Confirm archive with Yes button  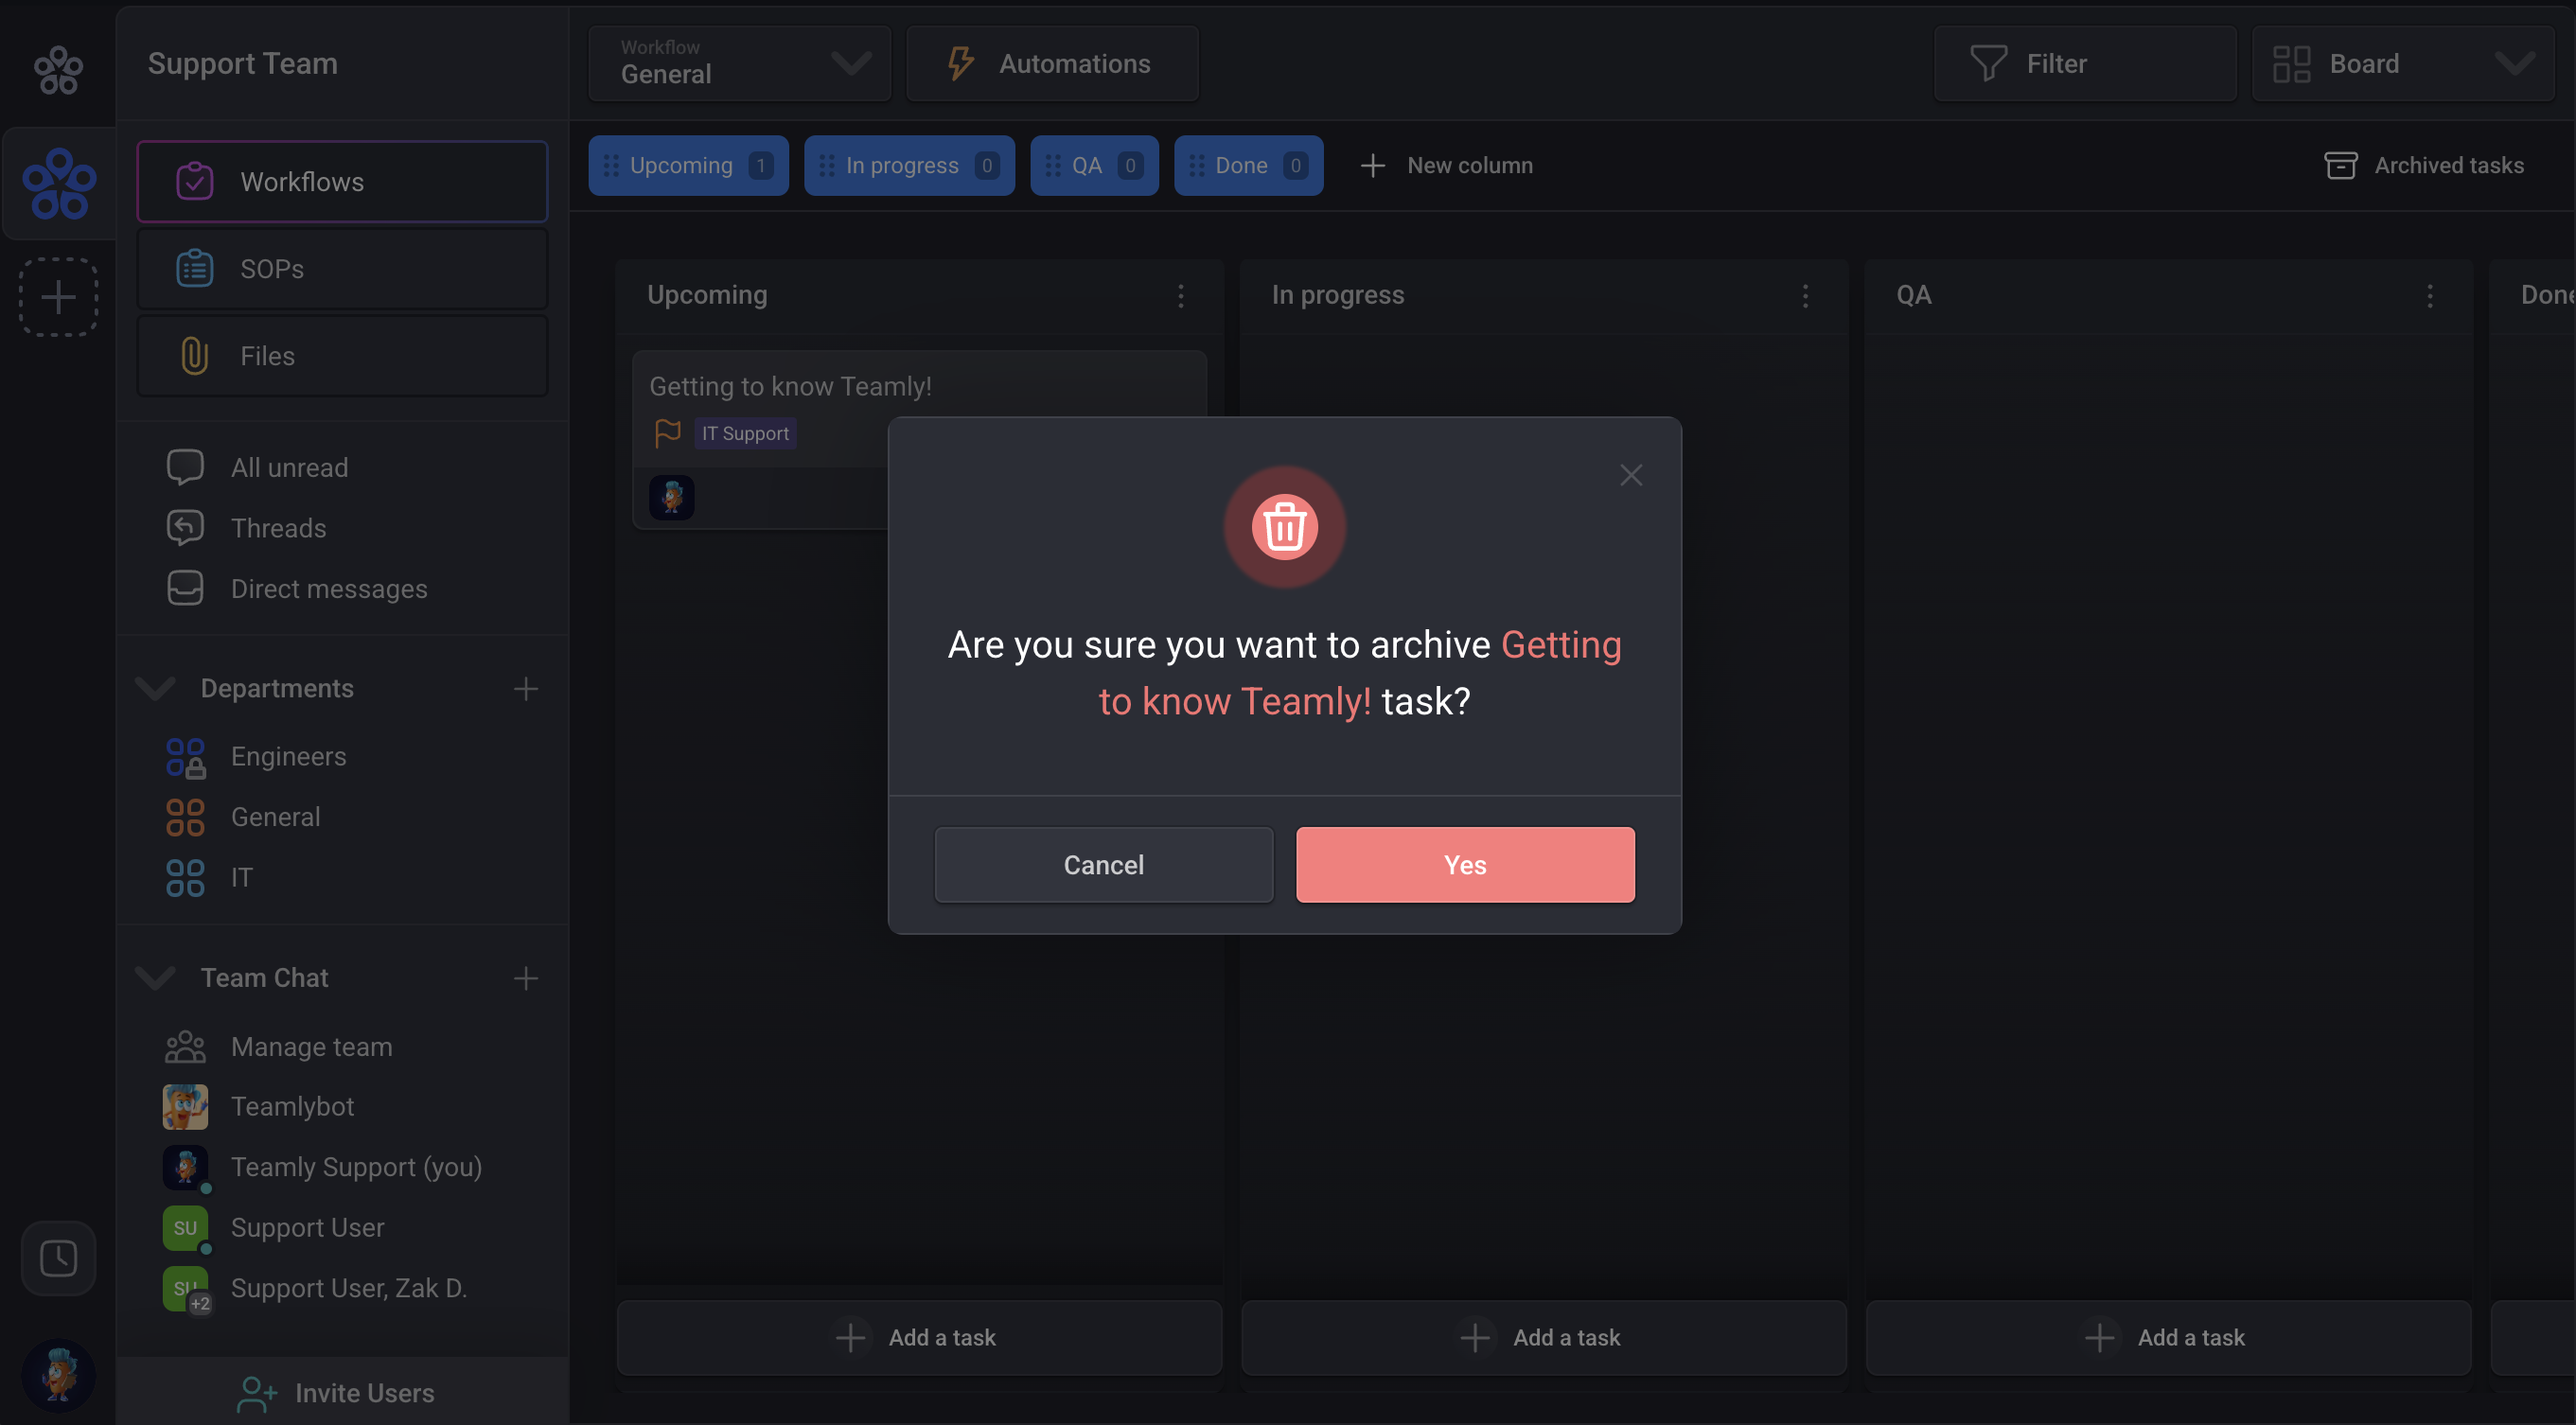point(1464,864)
